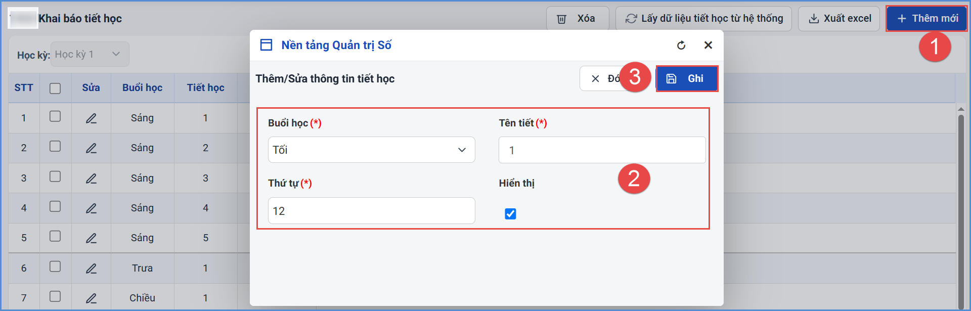Screen dimensions: 971x311
Task: Click the Tên tiết input field
Action: (x=602, y=150)
